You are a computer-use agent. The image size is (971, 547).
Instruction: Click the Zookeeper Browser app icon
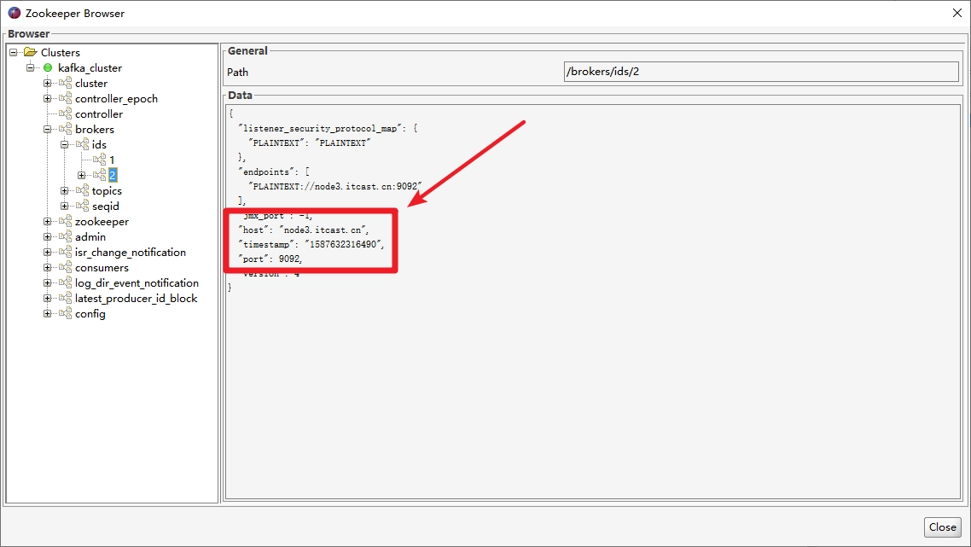click(x=15, y=13)
